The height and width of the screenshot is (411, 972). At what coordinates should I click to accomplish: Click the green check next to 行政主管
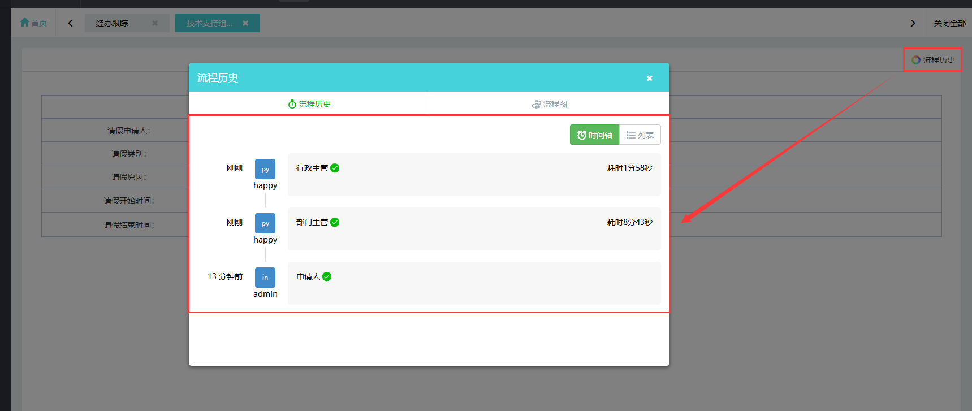click(335, 168)
